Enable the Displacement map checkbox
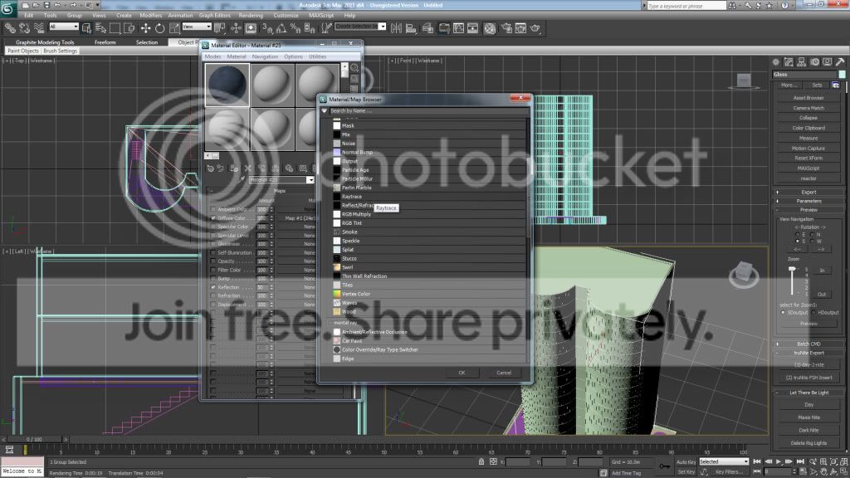This screenshot has height=478, width=850. [x=213, y=305]
